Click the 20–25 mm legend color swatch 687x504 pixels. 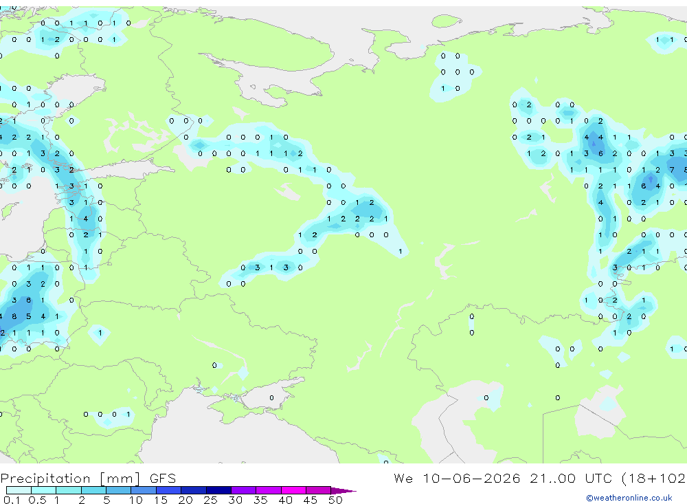pos(194,490)
